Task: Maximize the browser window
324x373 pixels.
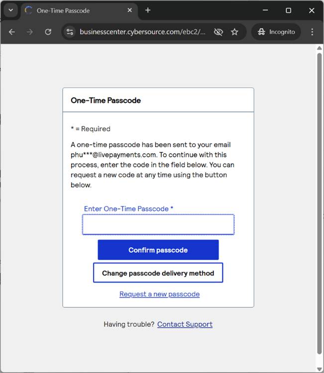Action: click(288, 10)
